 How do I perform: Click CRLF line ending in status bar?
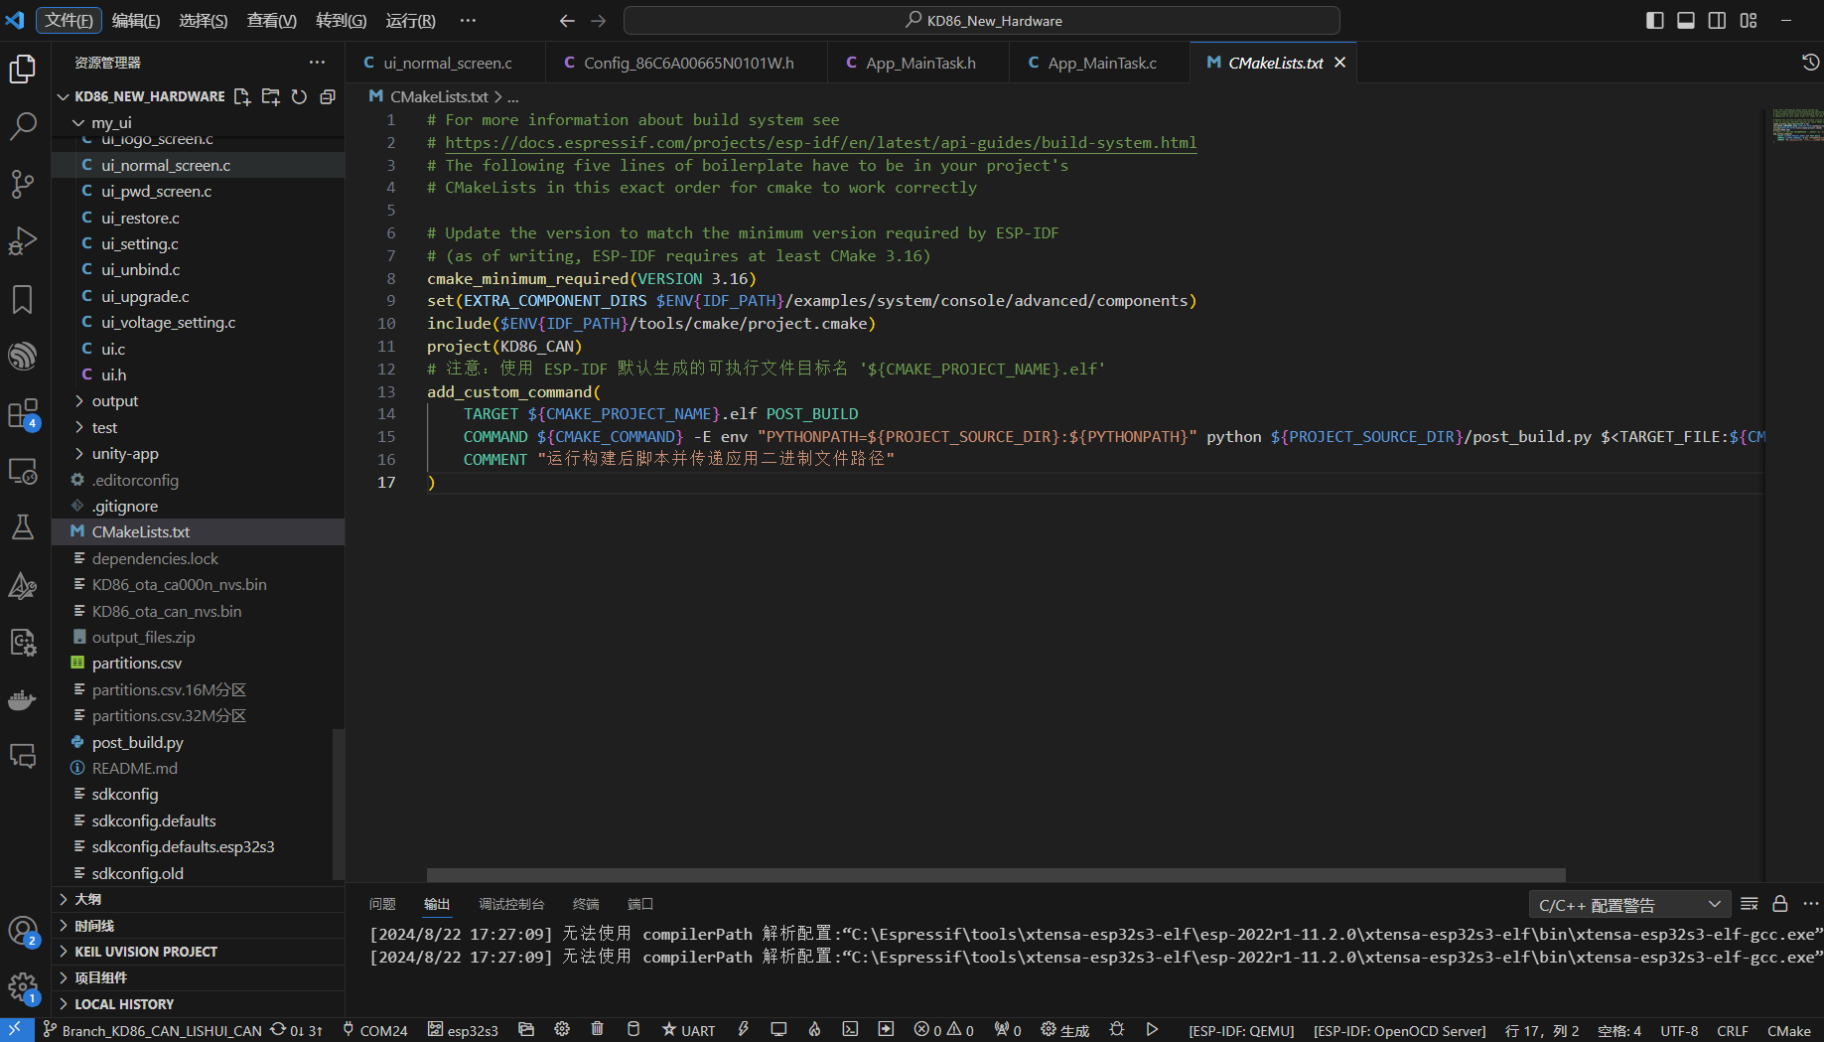point(1733,1030)
